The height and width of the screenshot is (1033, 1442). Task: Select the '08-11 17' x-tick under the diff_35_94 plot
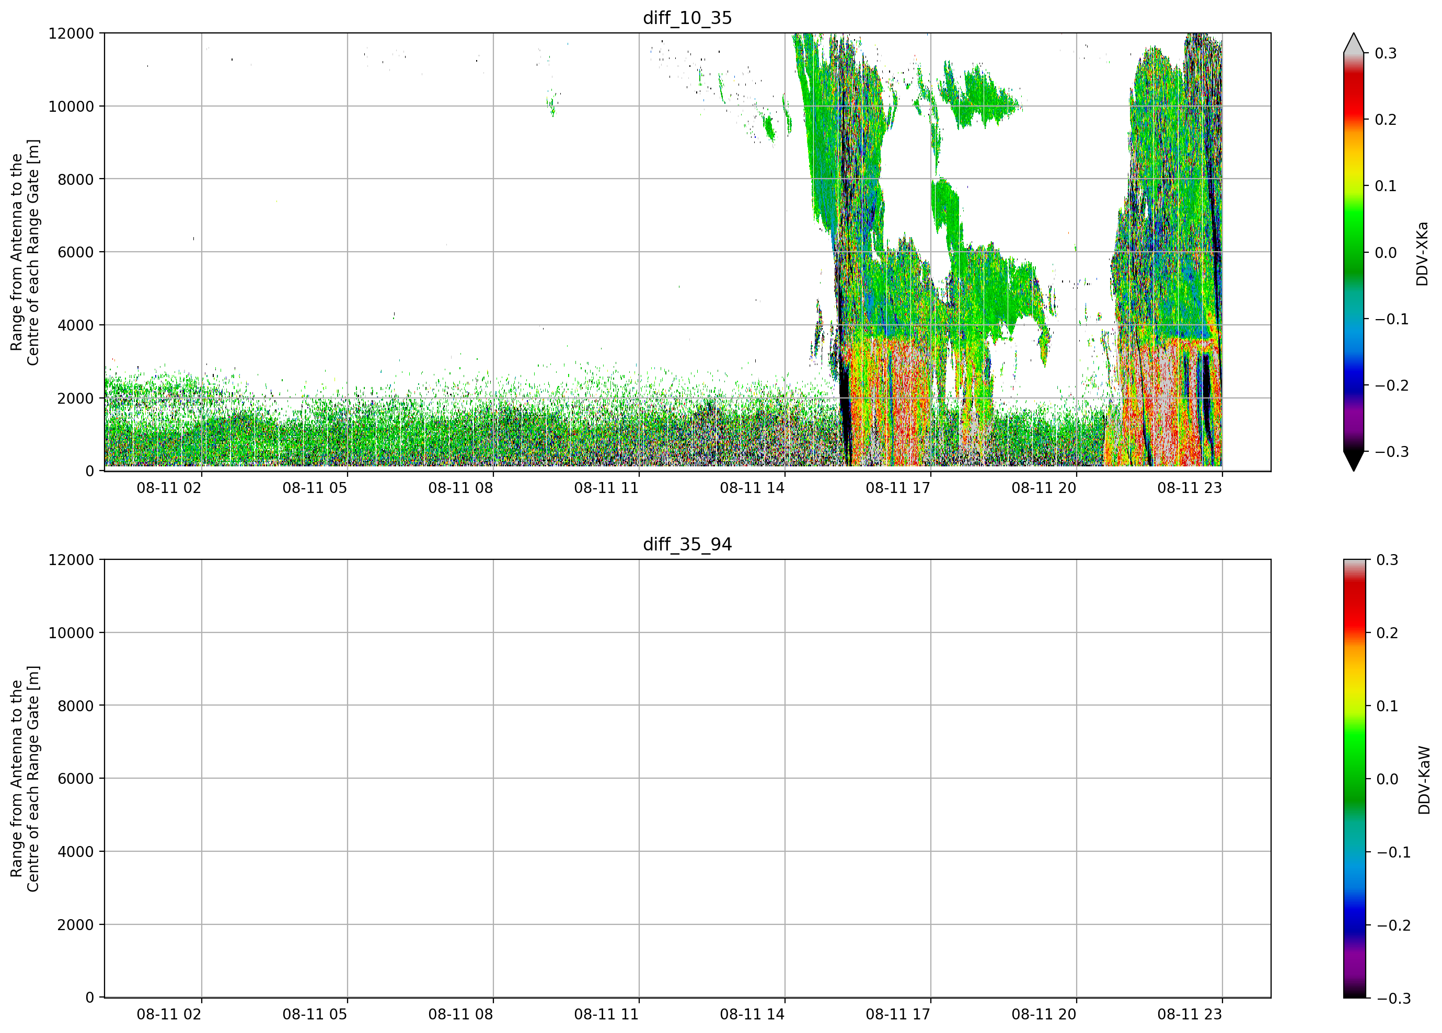[898, 1015]
